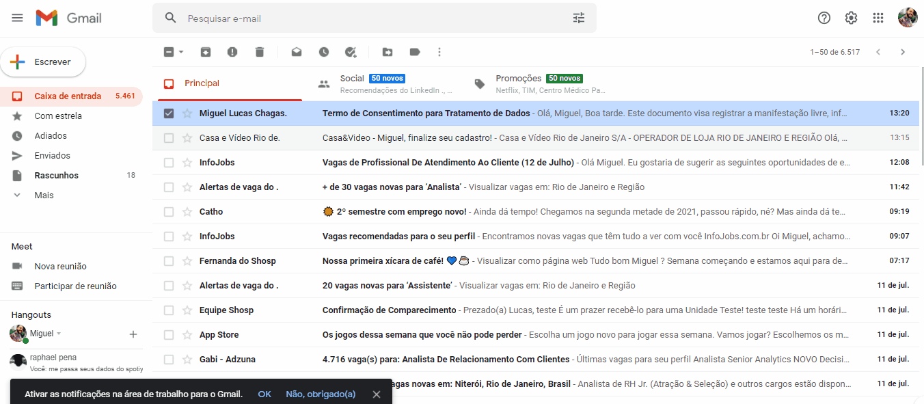The height and width of the screenshot is (404, 924).
Task: Open the select-all dropdown arrow
Action: pyautogui.click(x=181, y=52)
